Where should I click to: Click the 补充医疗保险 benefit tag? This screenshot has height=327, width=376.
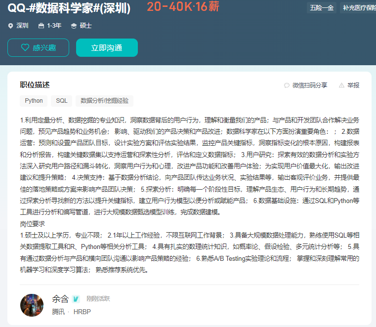pyautogui.click(x=358, y=8)
